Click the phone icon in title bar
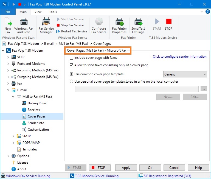The height and width of the screenshot is (179, 211). (x=5, y=4)
